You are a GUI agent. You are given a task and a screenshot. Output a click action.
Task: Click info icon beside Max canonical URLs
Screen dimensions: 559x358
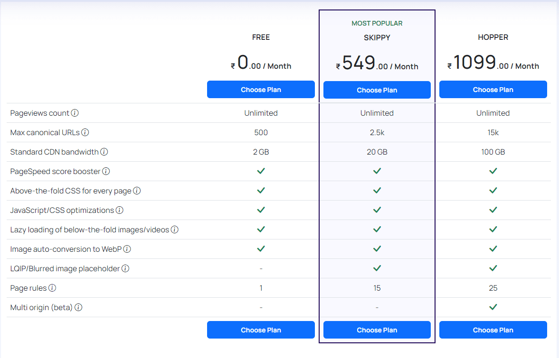point(85,133)
